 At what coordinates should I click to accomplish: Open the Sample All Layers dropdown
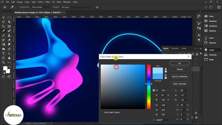coord(76,7)
